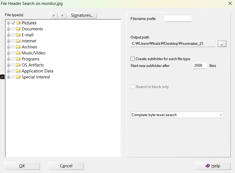This screenshot has height=173, width=235.
Task: Open the Signatures... editor
Action: (82, 15)
